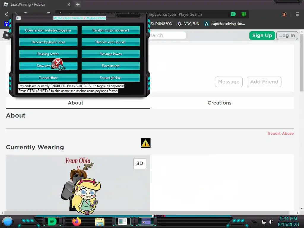Toggle Message boxes payload
304x228 pixels.
click(111, 54)
